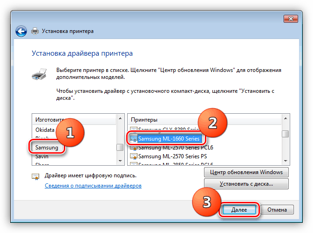Select Samsung in manufacturers list
The height and width of the screenshot is (233, 313).
(47, 148)
